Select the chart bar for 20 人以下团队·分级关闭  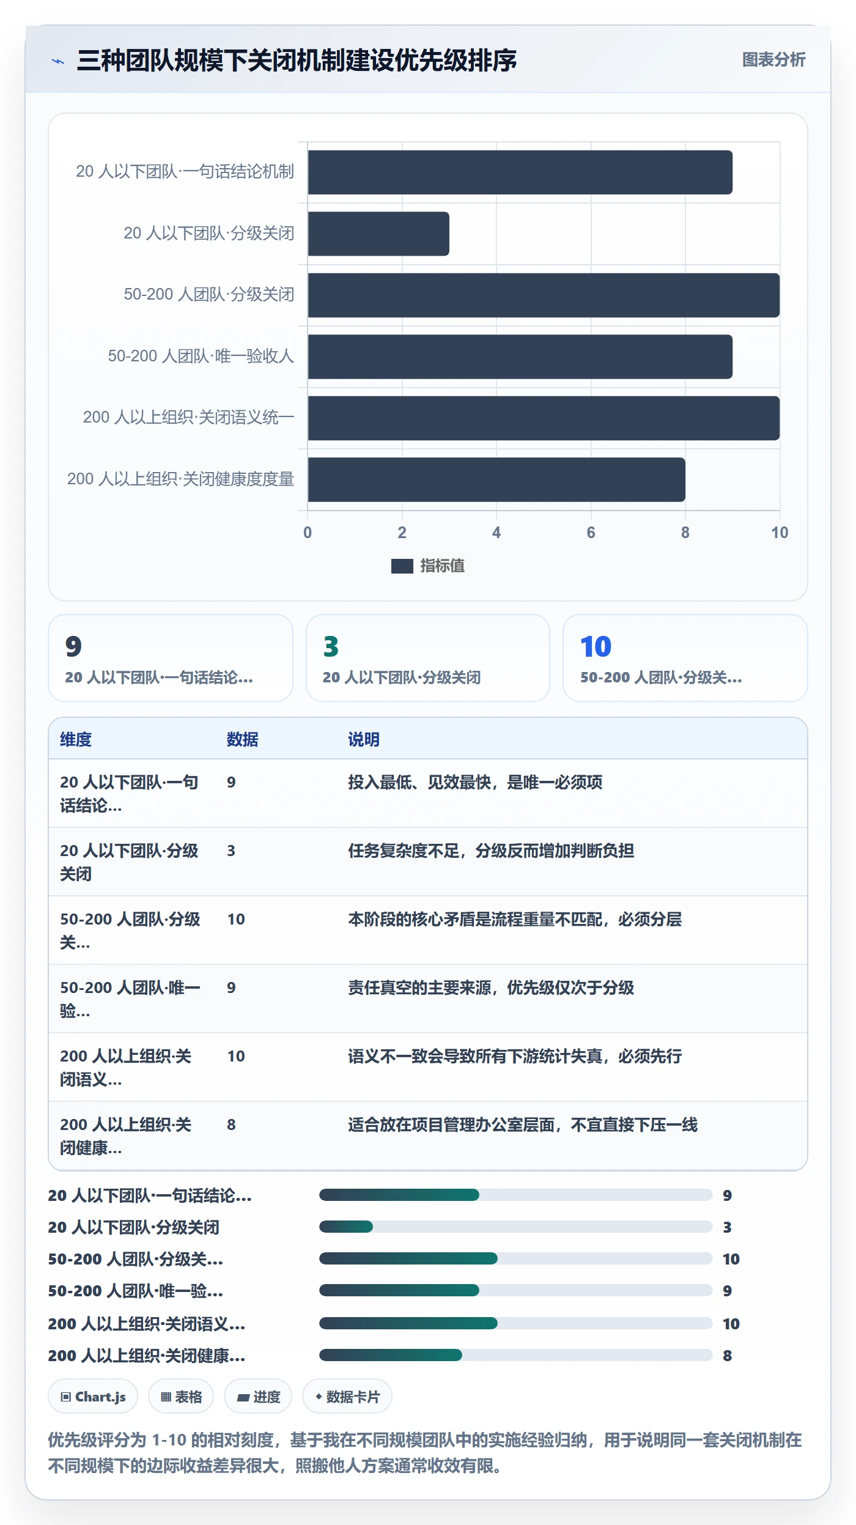[x=378, y=234]
